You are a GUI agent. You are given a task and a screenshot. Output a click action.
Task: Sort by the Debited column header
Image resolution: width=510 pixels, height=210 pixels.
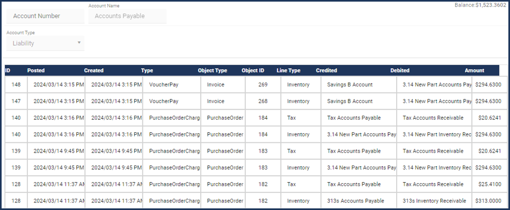400,70
